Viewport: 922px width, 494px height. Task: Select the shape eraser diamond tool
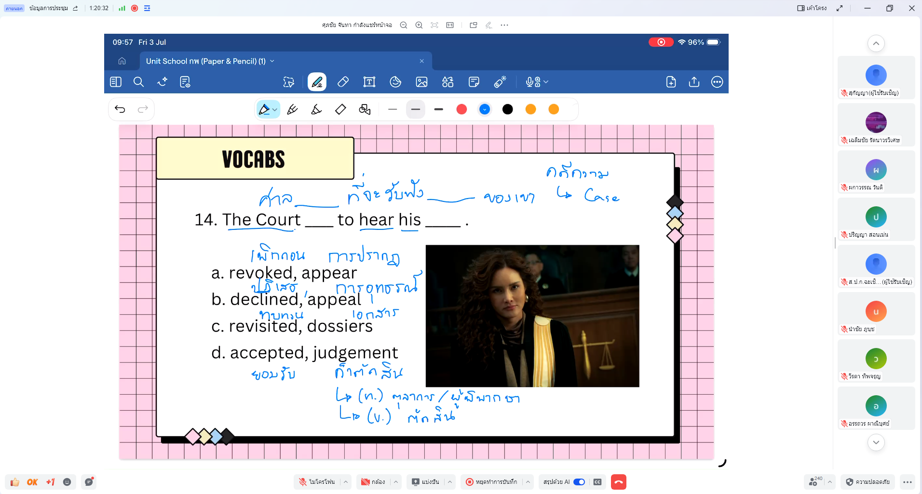(x=340, y=109)
